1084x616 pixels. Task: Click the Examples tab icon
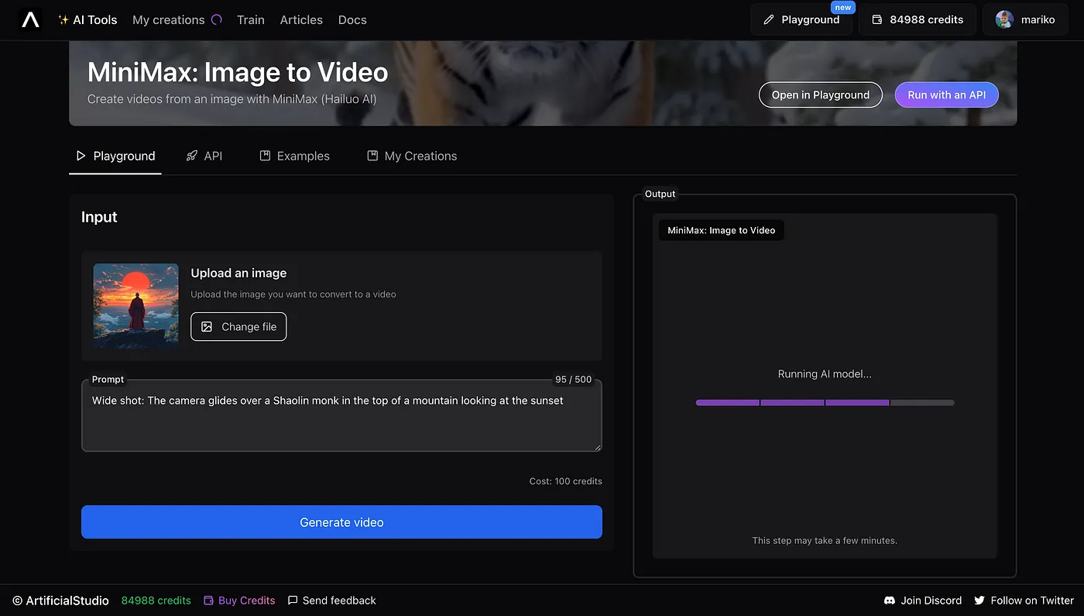265,156
